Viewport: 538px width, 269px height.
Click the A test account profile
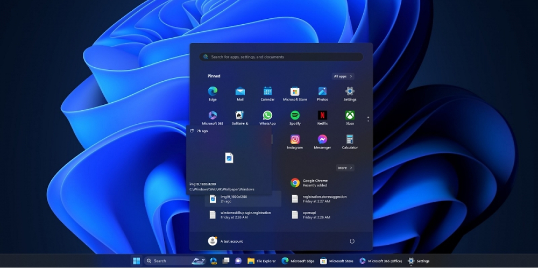(x=225, y=241)
